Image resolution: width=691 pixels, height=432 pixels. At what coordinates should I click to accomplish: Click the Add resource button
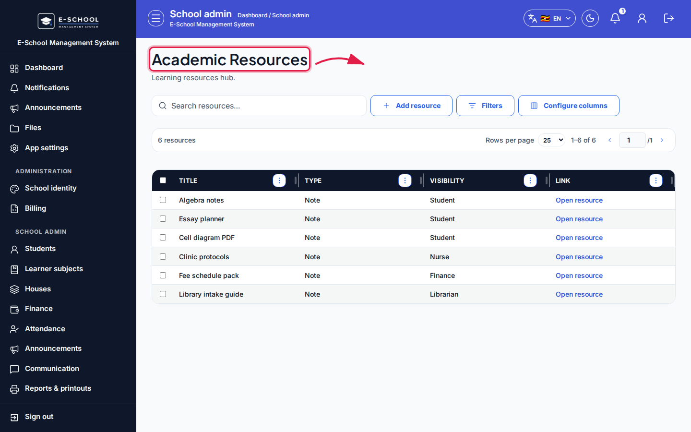coord(411,106)
